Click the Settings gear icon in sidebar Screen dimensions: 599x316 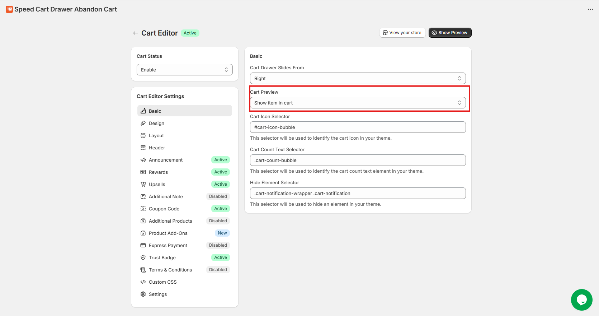(143, 294)
